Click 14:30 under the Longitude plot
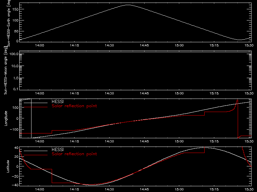Image resolution: width=257 pixels, height=192 pixels. 109,141
